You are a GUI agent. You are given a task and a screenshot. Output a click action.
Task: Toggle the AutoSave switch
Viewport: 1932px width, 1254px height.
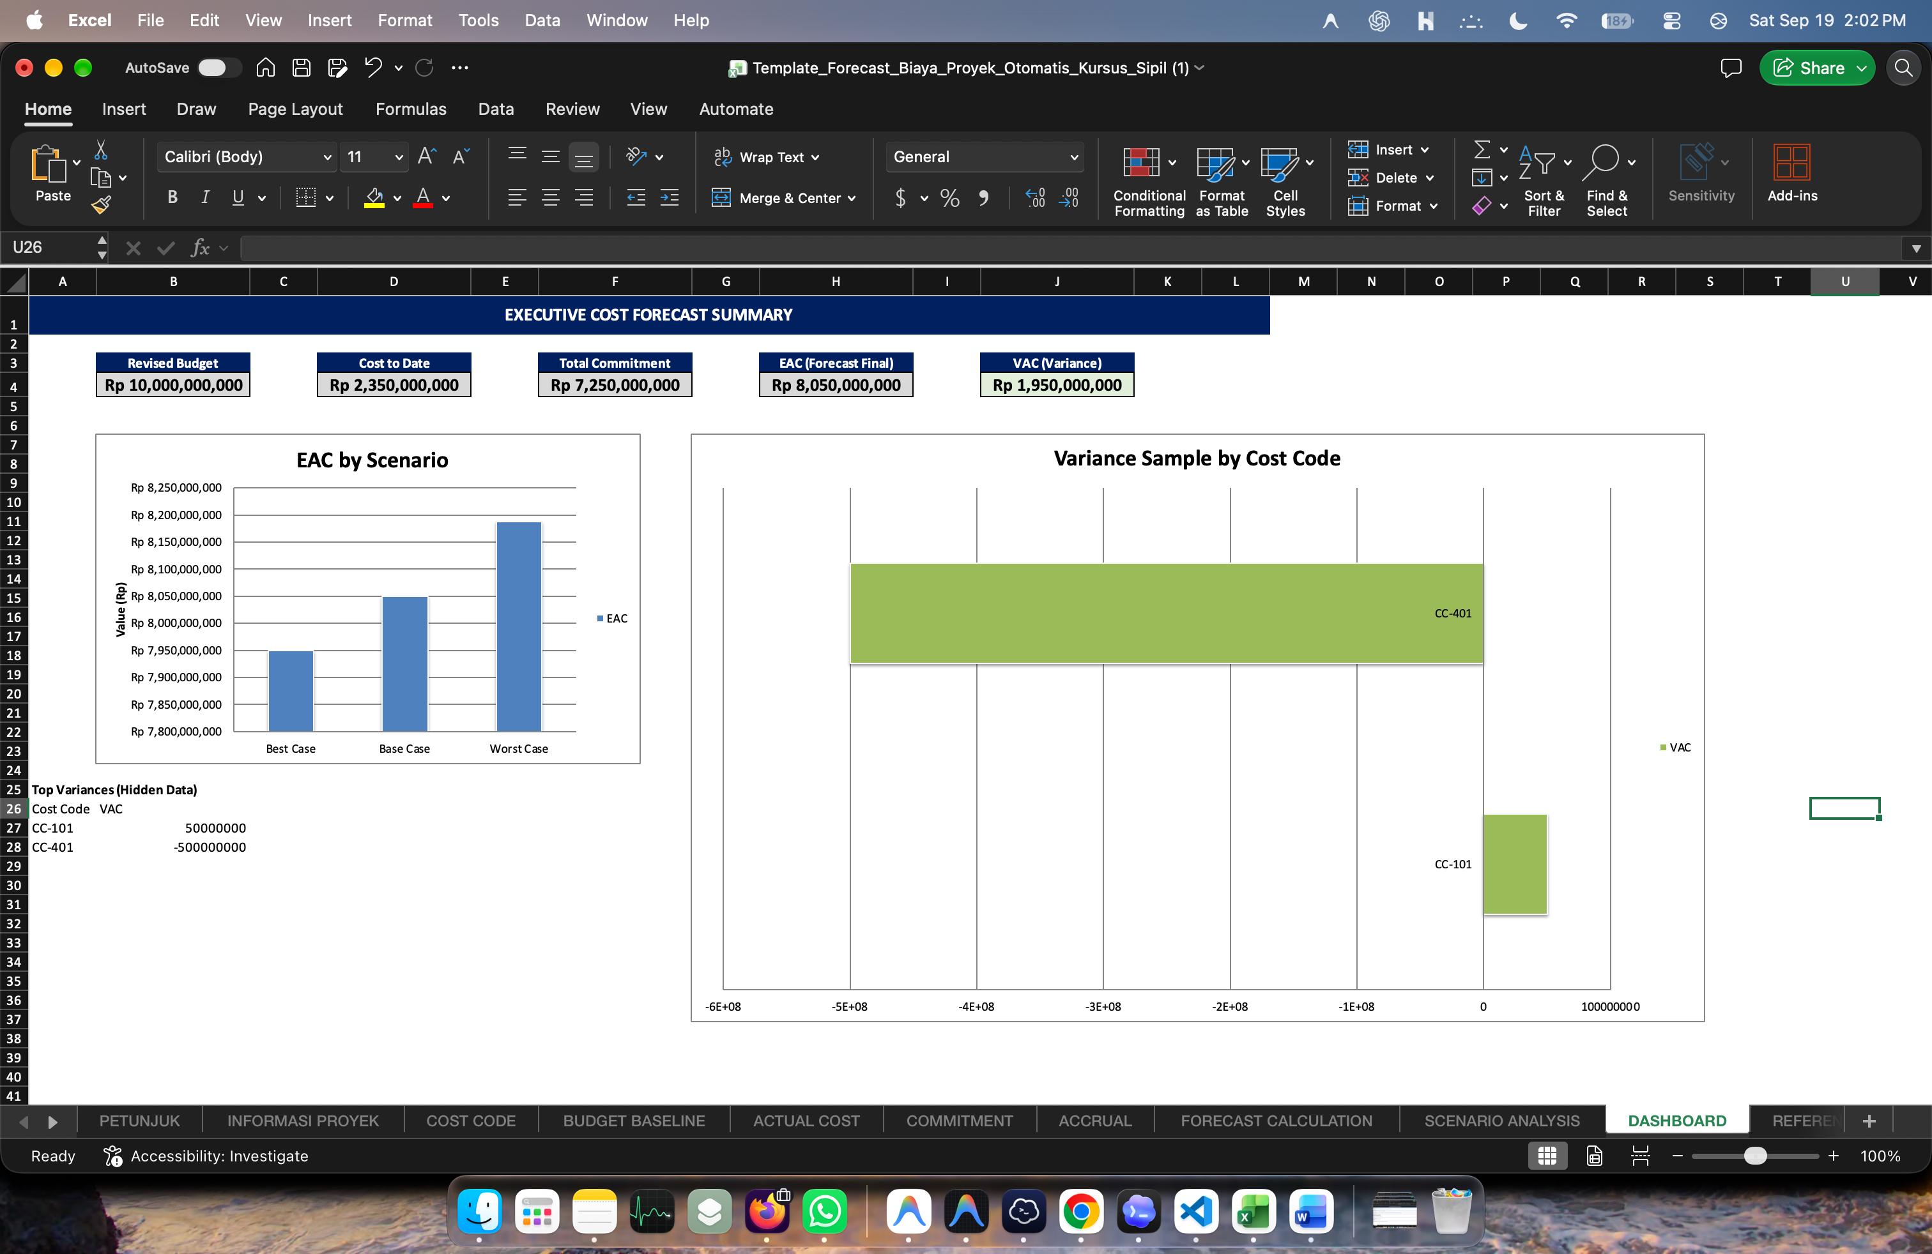[x=219, y=68]
